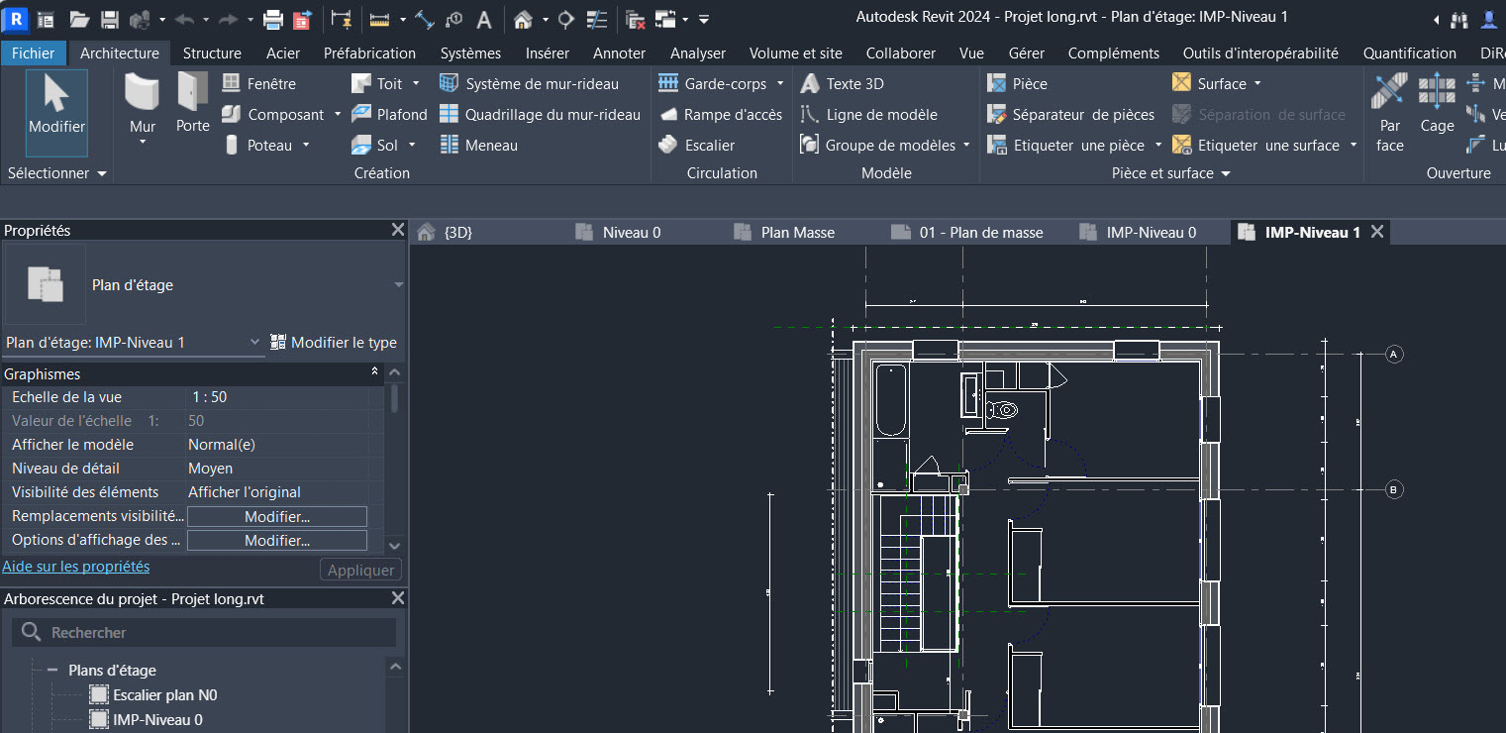Open the Plan d'étage type selector dropdown
Screen dimensions: 1506x733
pos(255,342)
